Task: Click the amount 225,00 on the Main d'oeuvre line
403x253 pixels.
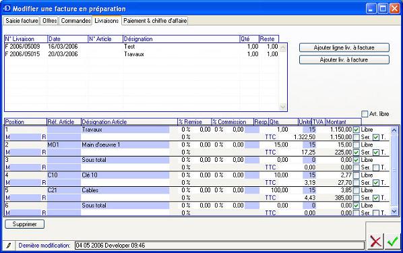Action: (343, 152)
